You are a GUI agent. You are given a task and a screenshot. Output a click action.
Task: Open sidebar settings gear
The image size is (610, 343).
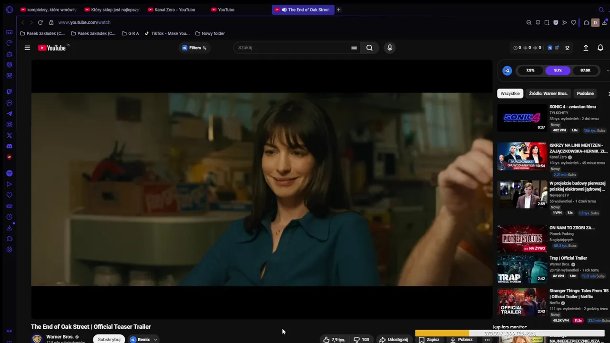[9, 250]
